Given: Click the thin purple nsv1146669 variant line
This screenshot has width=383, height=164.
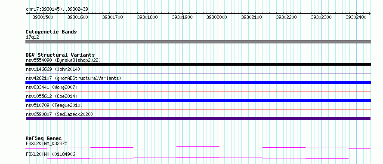Looking at the screenshot, I should [x=198, y=73].
